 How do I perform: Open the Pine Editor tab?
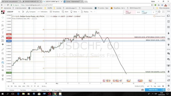click(34, 90)
